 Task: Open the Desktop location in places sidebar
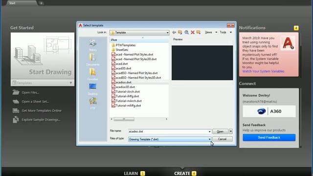92,89
